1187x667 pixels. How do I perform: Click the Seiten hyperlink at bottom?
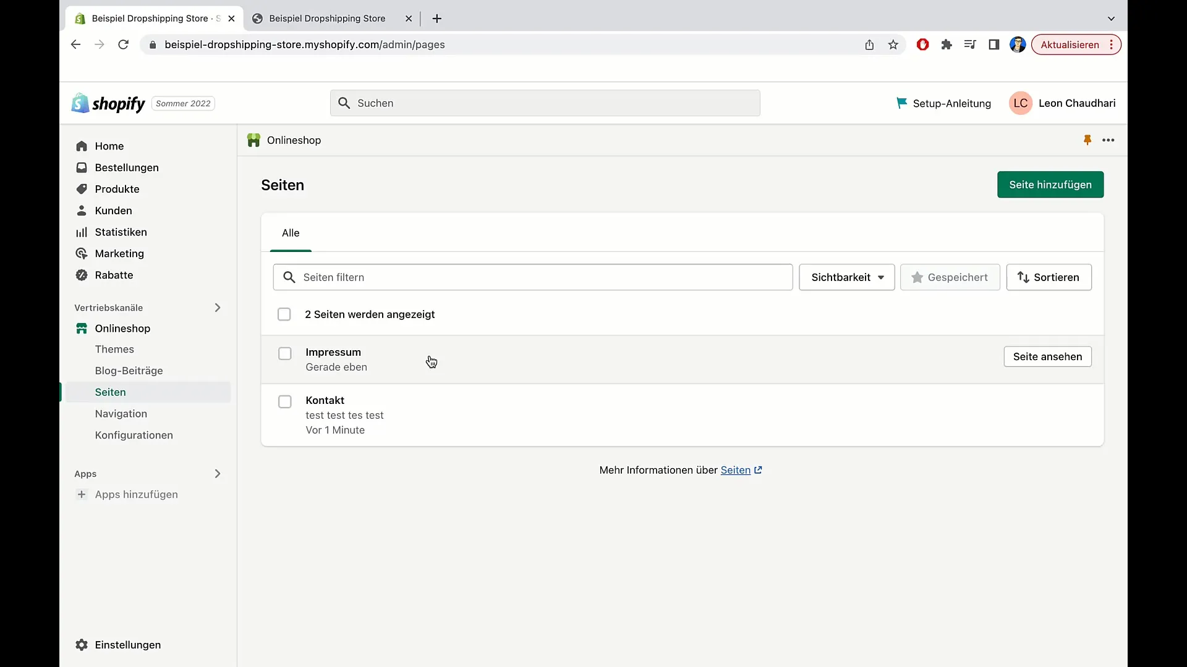point(735,470)
